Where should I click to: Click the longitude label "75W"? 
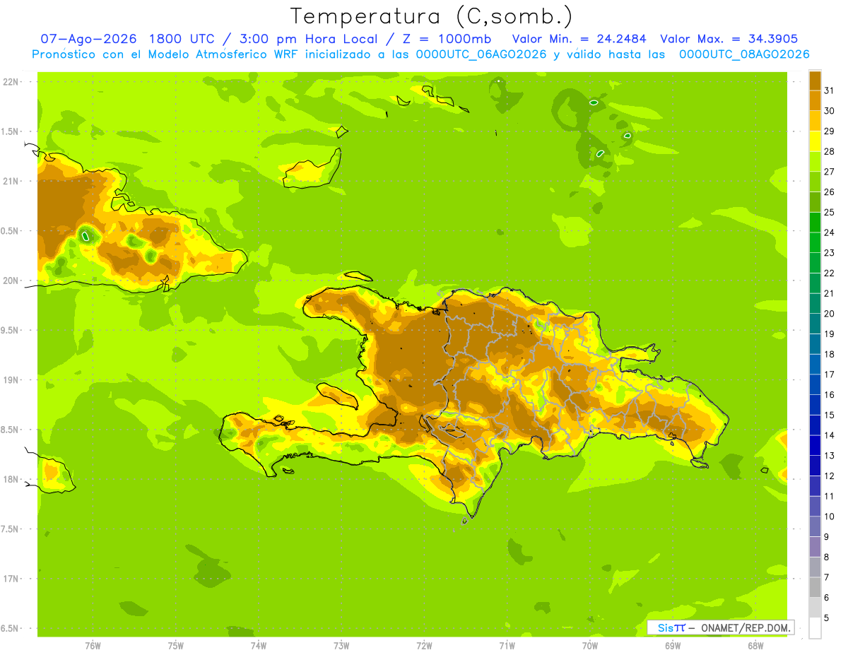pyautogui.click(x=176, y=646)
